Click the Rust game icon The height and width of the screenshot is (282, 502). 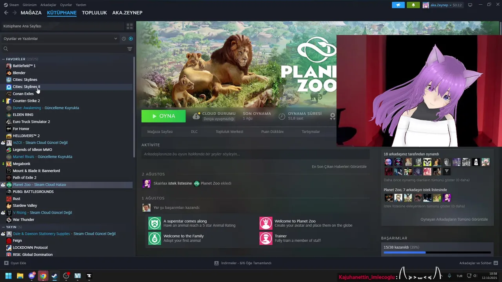(9, 199)
